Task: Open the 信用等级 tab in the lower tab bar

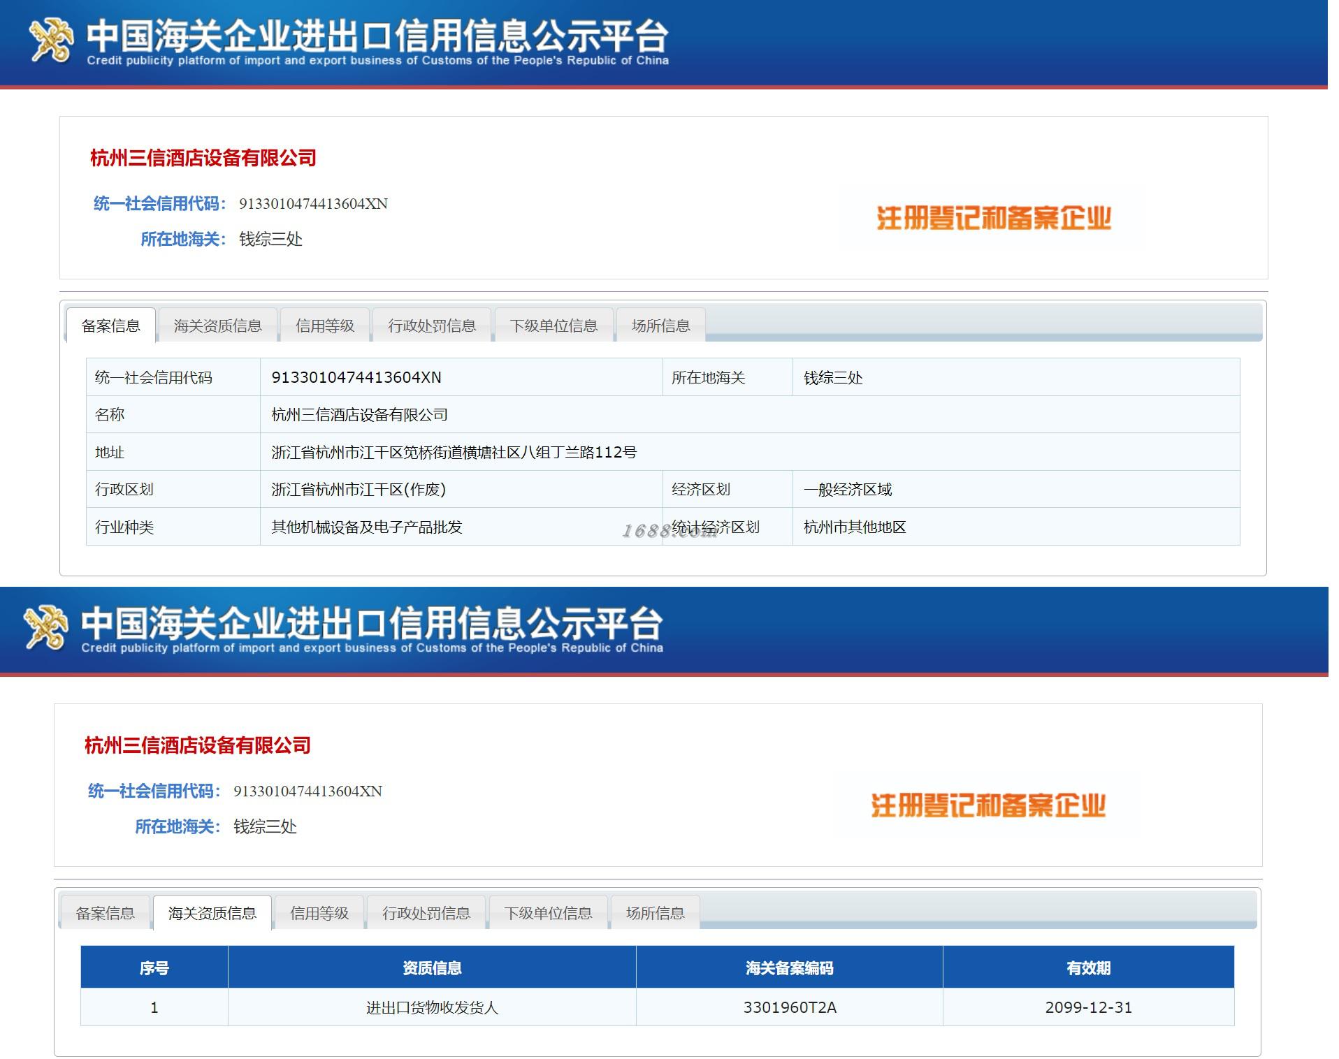Action: coord(319,913)
